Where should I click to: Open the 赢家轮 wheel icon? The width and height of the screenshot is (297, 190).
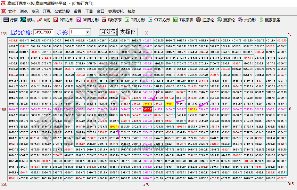219,20
